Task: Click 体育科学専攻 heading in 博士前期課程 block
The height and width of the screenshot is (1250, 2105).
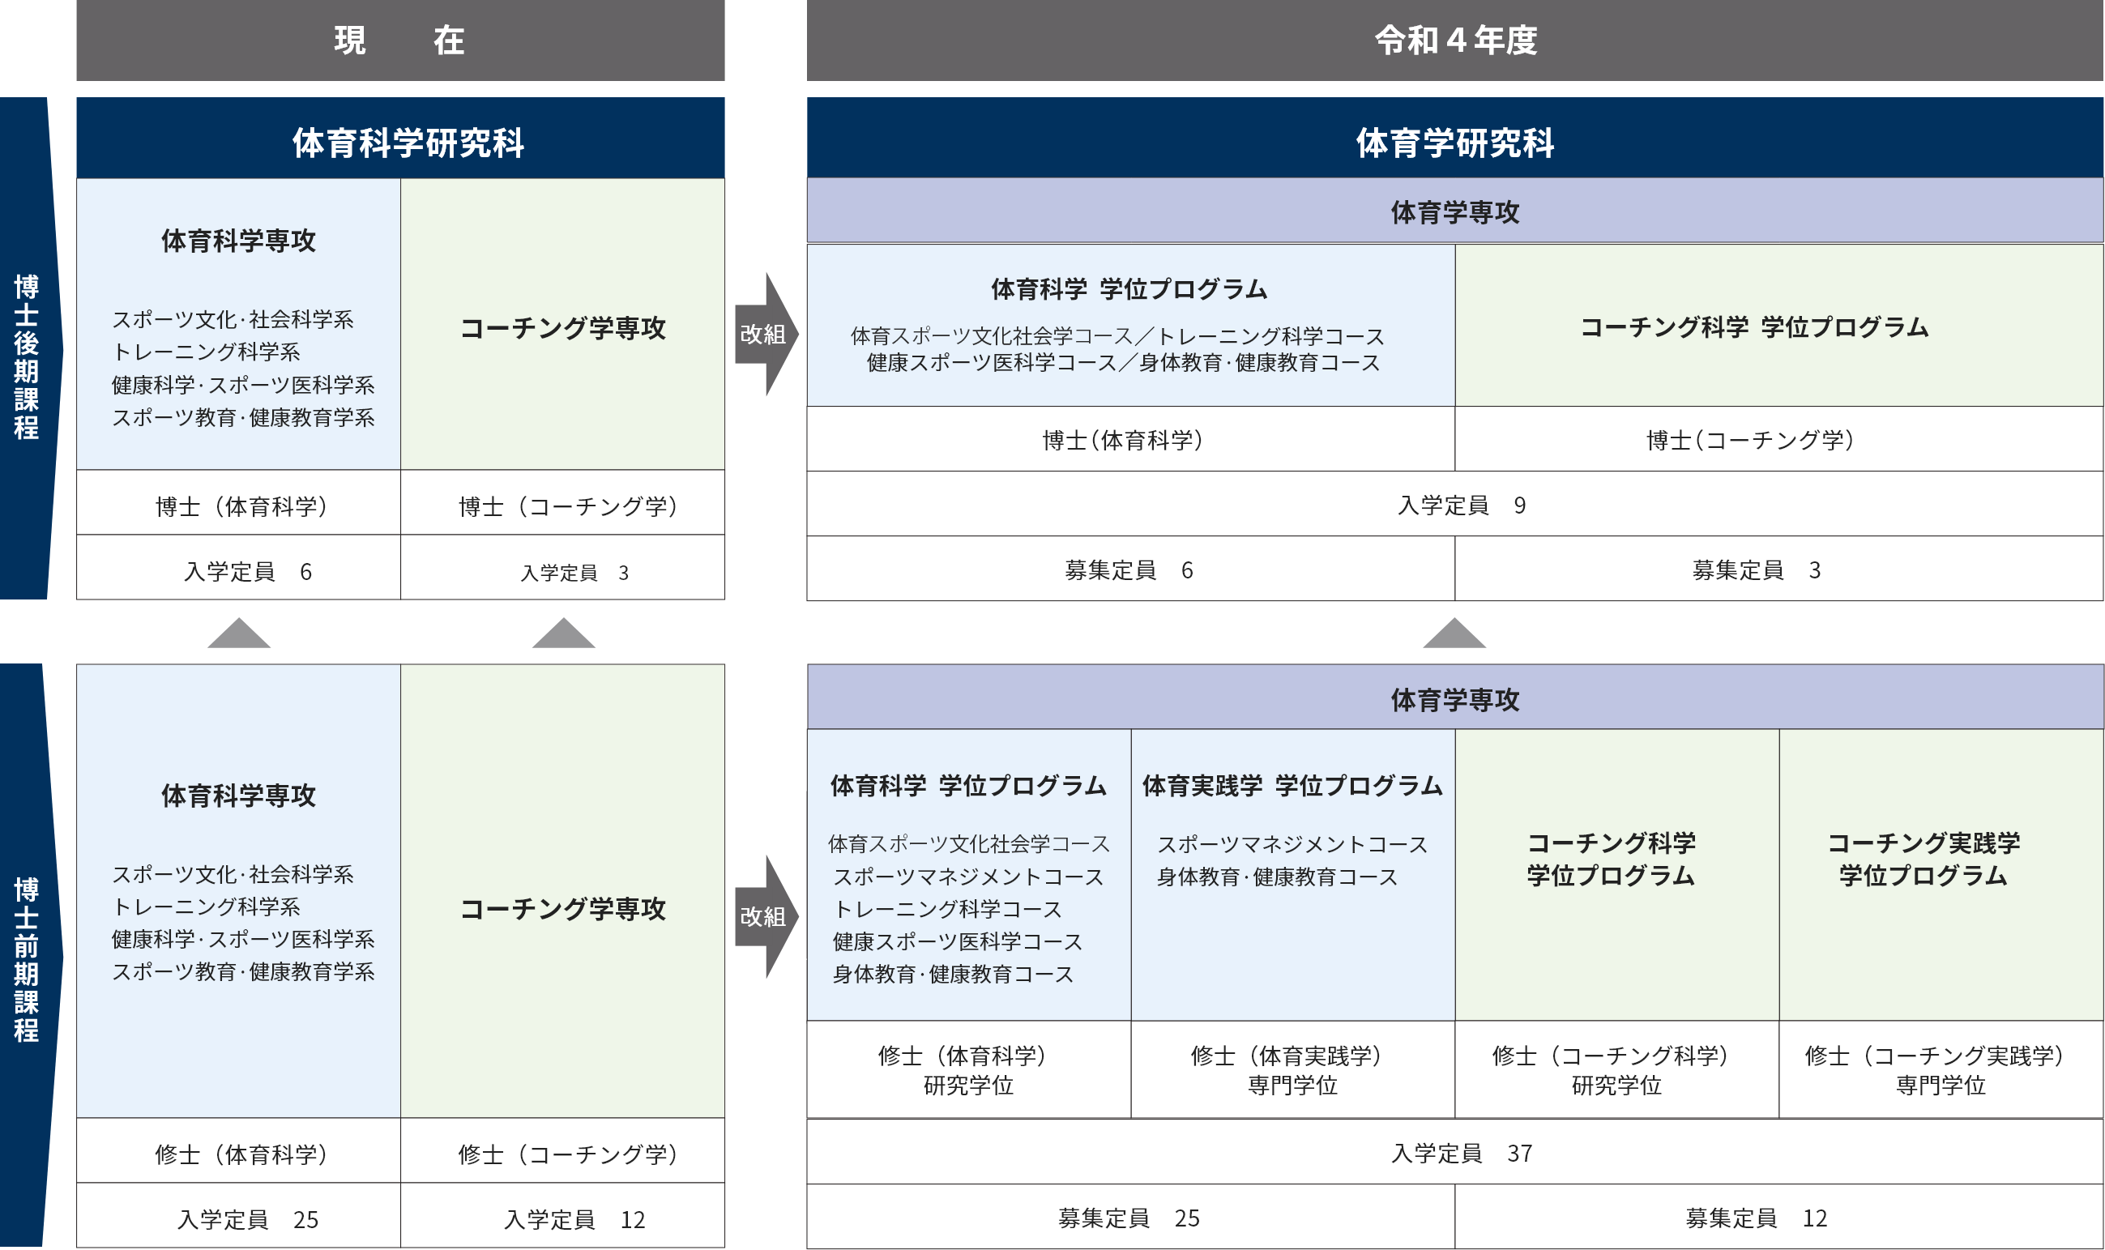Action: pos(238,796)
